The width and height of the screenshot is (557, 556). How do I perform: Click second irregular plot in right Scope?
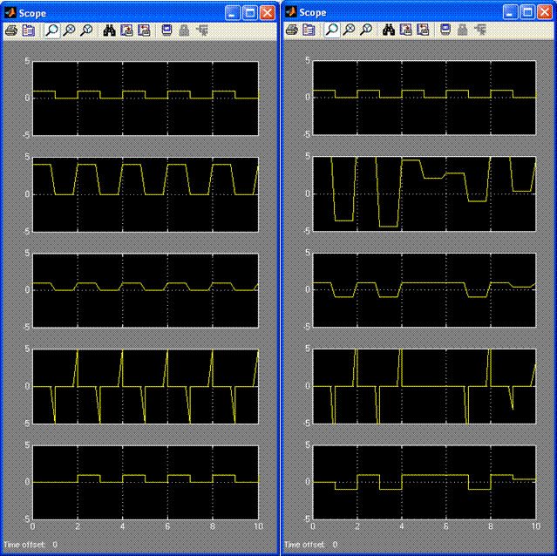click(x=425, y=193)
